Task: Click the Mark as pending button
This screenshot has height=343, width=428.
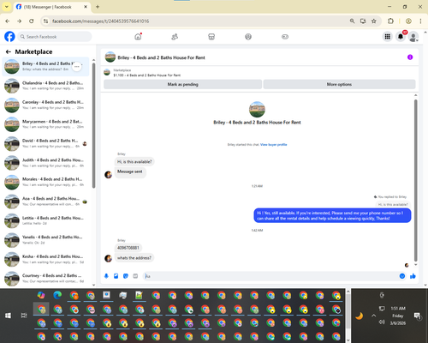Action: [x=182, y=84]
